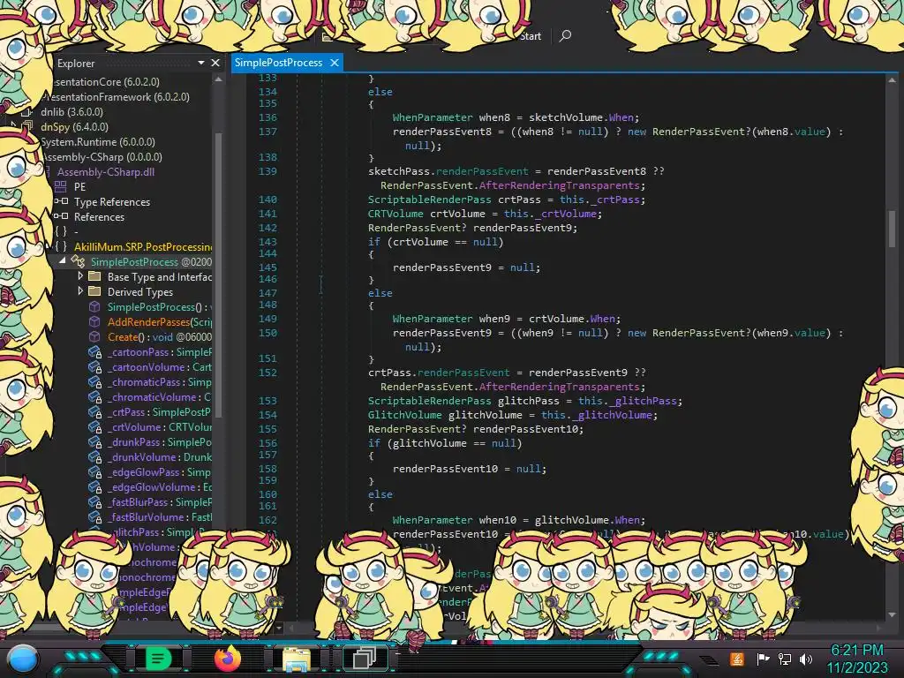Screen dimensions: 904x678
Task: Click the _crtPass field icon
Action: click(94, 411)
